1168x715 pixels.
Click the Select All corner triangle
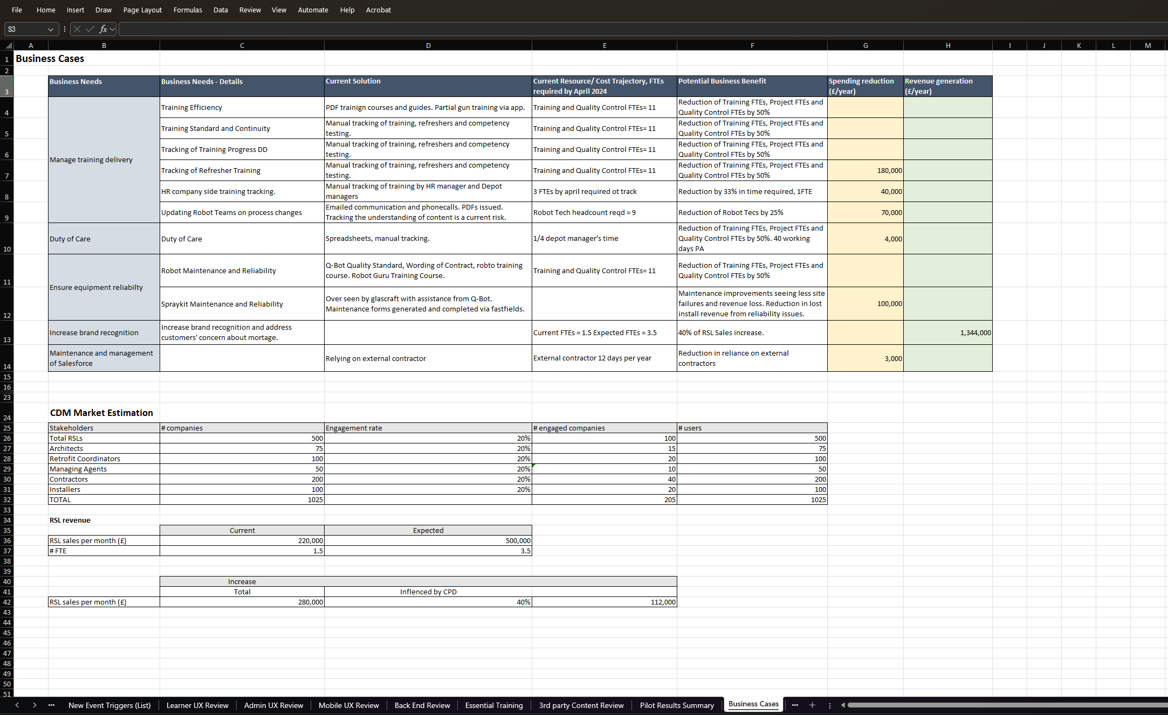pos(8,46)
